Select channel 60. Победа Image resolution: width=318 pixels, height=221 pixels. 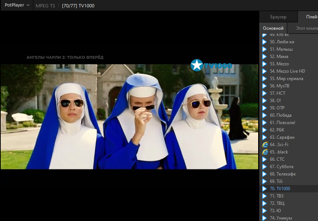pos(289,115)
